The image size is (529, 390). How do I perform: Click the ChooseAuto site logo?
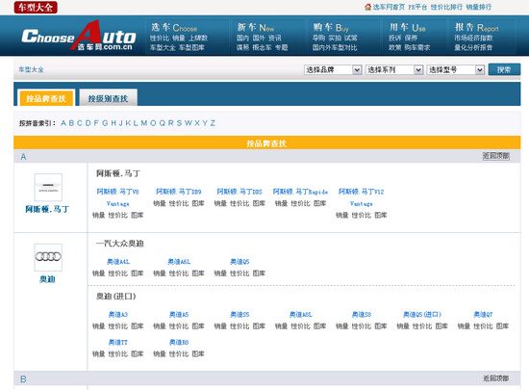79,37
